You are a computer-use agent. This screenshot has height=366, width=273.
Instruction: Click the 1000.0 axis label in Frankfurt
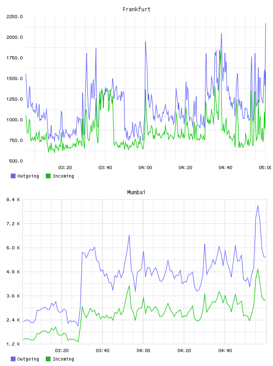coord(15,120)
